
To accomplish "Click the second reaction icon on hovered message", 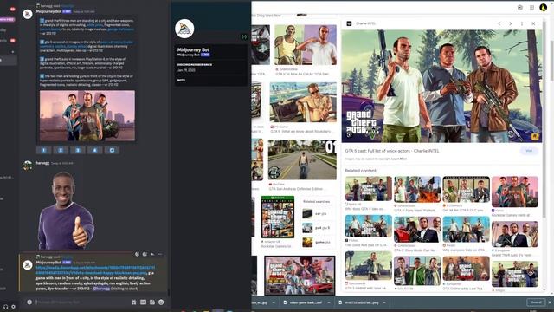I will coord(145,254).
